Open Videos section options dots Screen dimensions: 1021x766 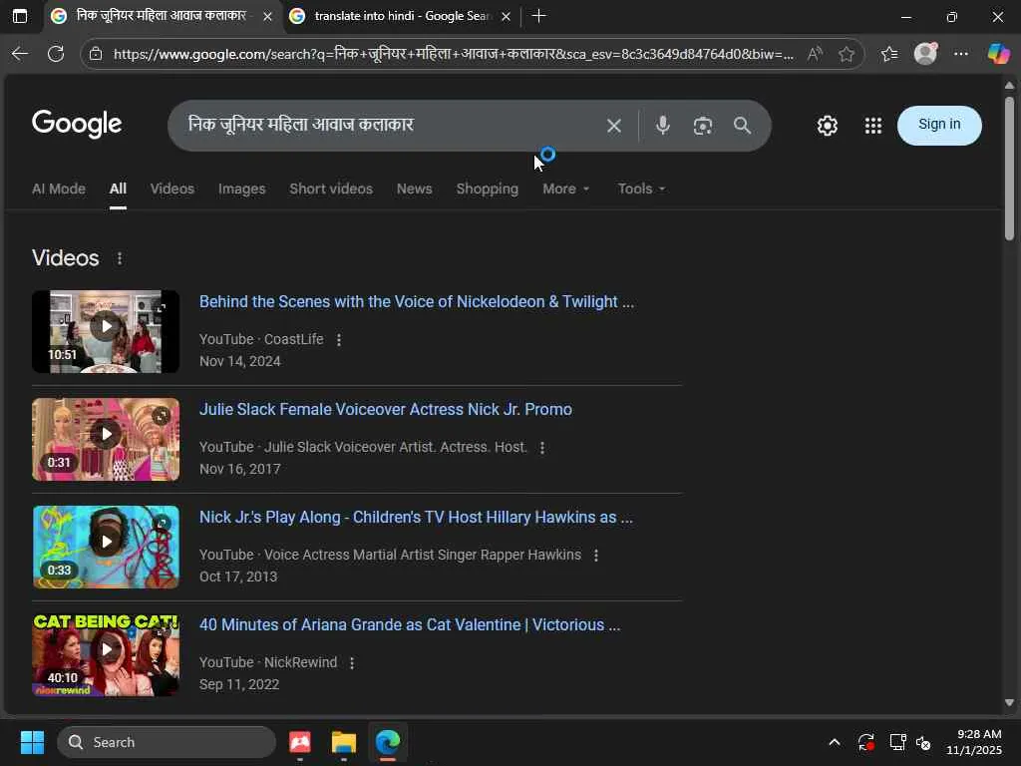click(x=120, y=258)
